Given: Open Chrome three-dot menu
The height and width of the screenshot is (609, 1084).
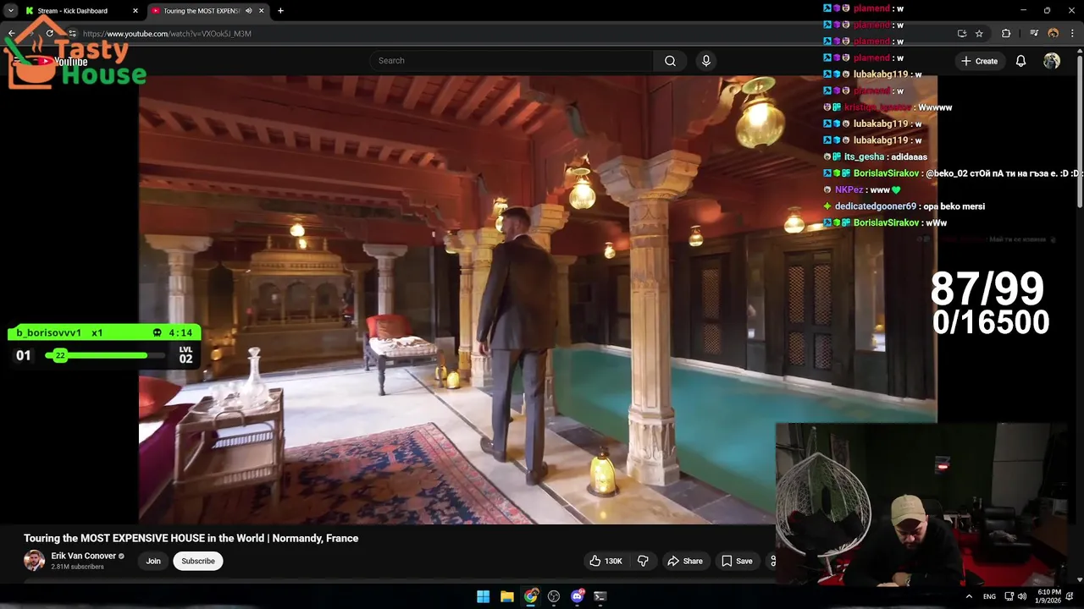Looking at the screenshot, I should [x=1072, y=34].
